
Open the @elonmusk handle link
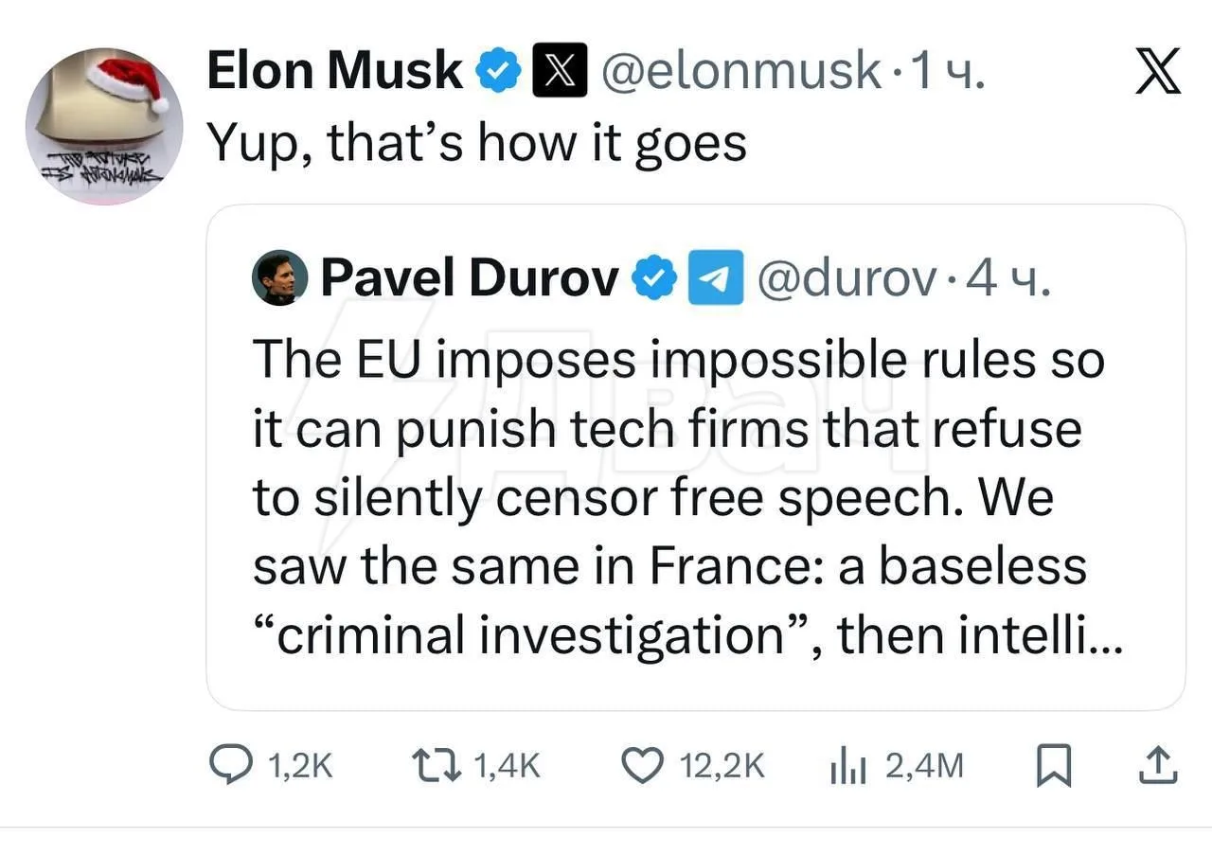741,71
